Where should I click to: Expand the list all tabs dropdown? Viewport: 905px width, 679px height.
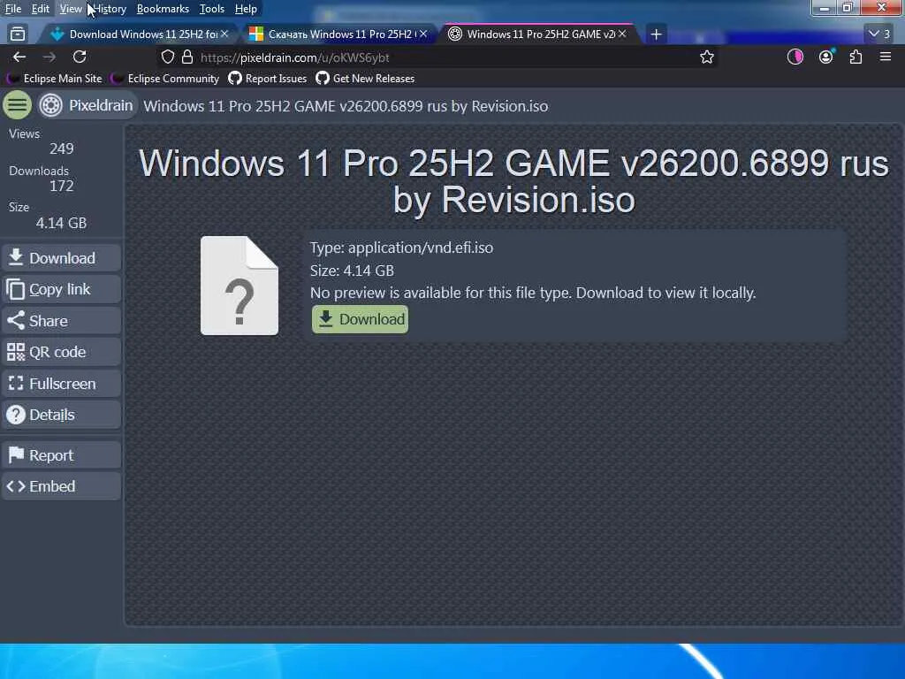click(879, 34)
